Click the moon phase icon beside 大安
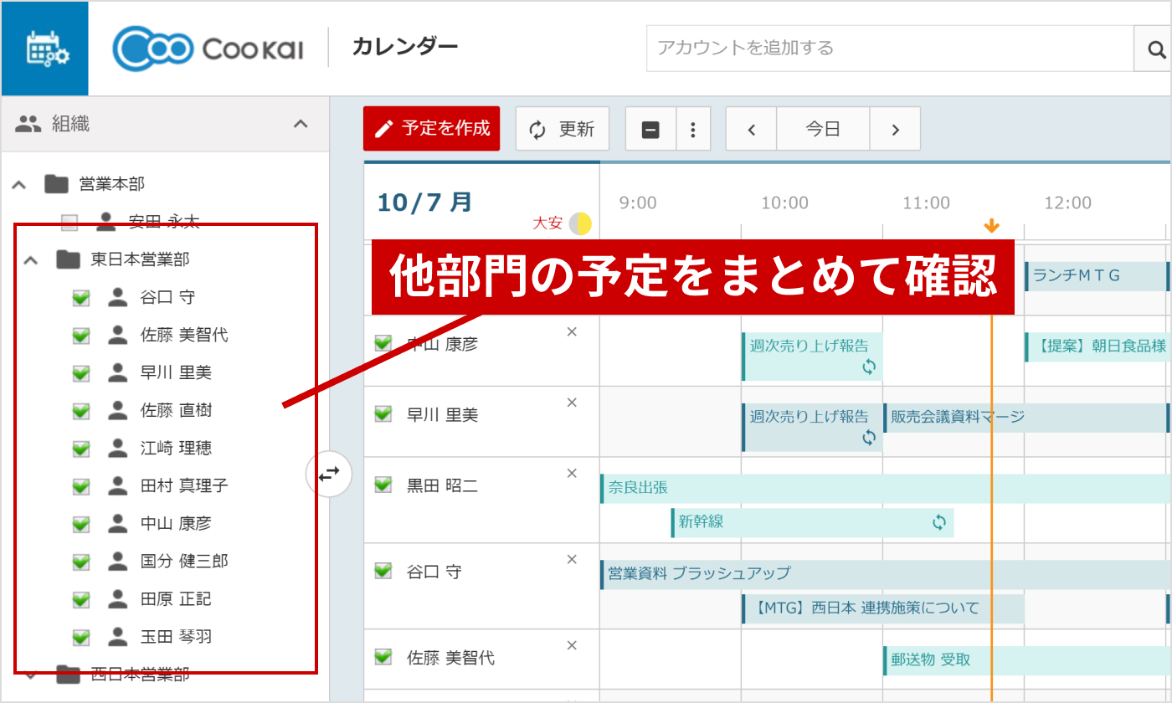Viewport: 1172px width, 703px height. click(x=580, y=223)
